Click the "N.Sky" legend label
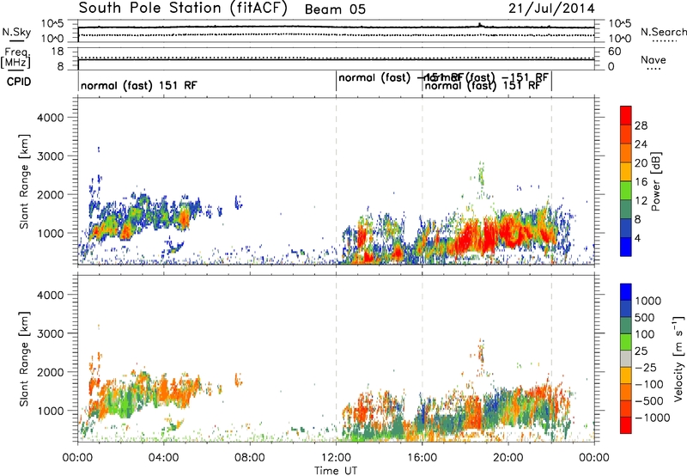687x476 pixels. pyautogui.click(x=16, y=32)
